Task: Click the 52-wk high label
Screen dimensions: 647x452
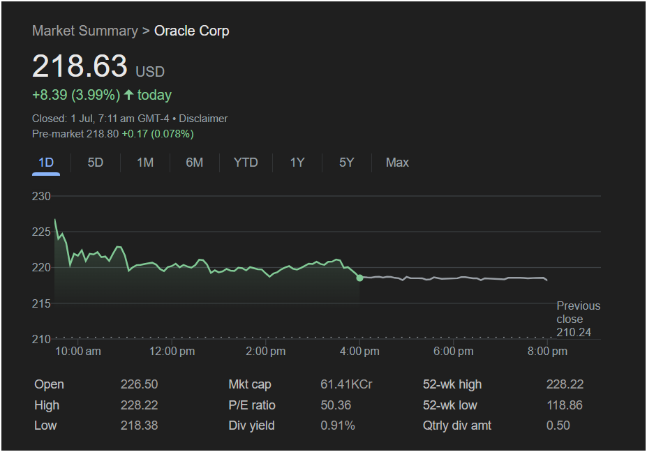Action: click(452, 384)
